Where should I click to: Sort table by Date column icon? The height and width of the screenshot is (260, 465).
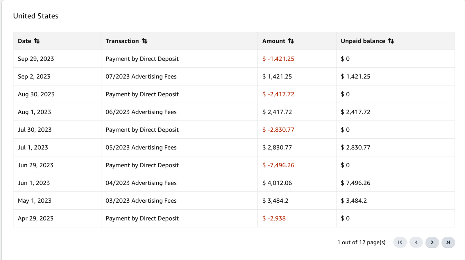pos(37,41)
